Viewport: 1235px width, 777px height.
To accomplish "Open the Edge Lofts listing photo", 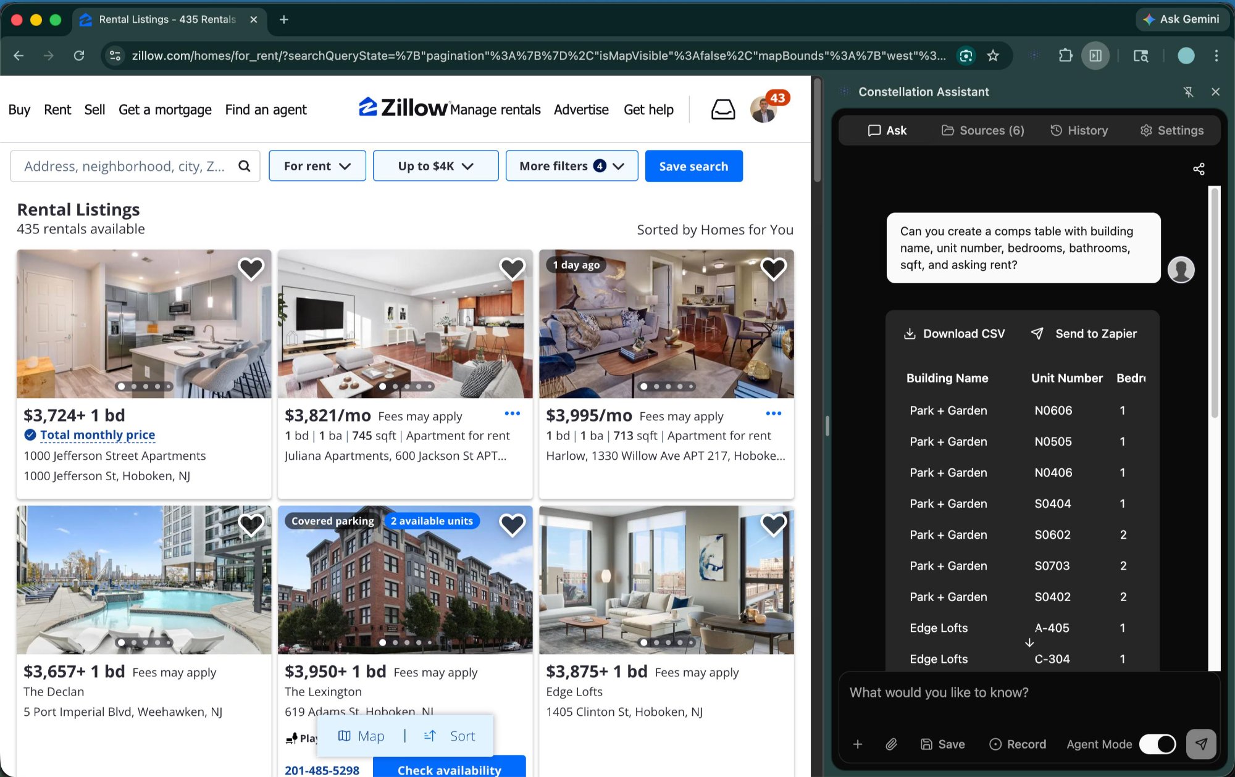I will [x=666, y=580].
